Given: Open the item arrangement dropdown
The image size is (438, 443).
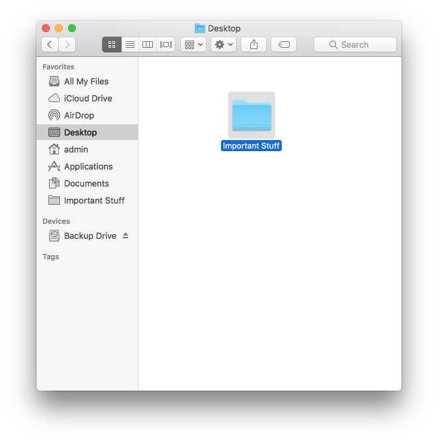Looking at the screenshot, I should (194, 44).
